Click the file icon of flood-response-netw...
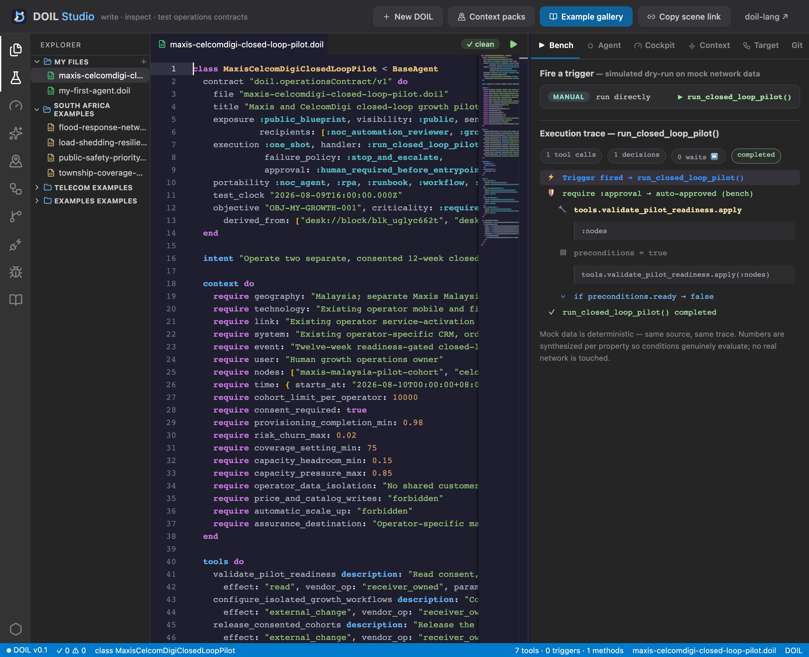Viewport: 809px width, 657px height. (x=51, y=128)
